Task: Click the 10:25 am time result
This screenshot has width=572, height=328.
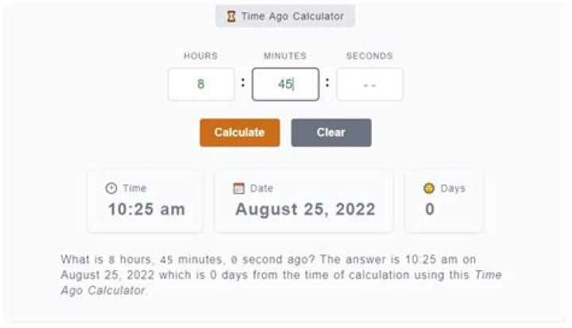Action: pos(146,210)
